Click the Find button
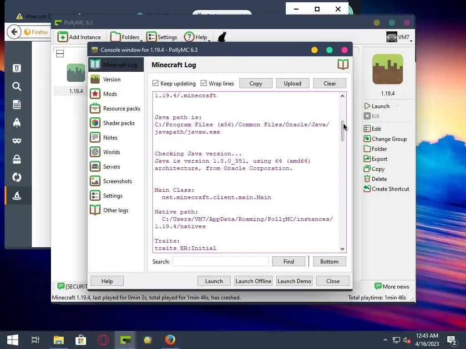This screenshot has height=349, width=466. coord(289,261)
